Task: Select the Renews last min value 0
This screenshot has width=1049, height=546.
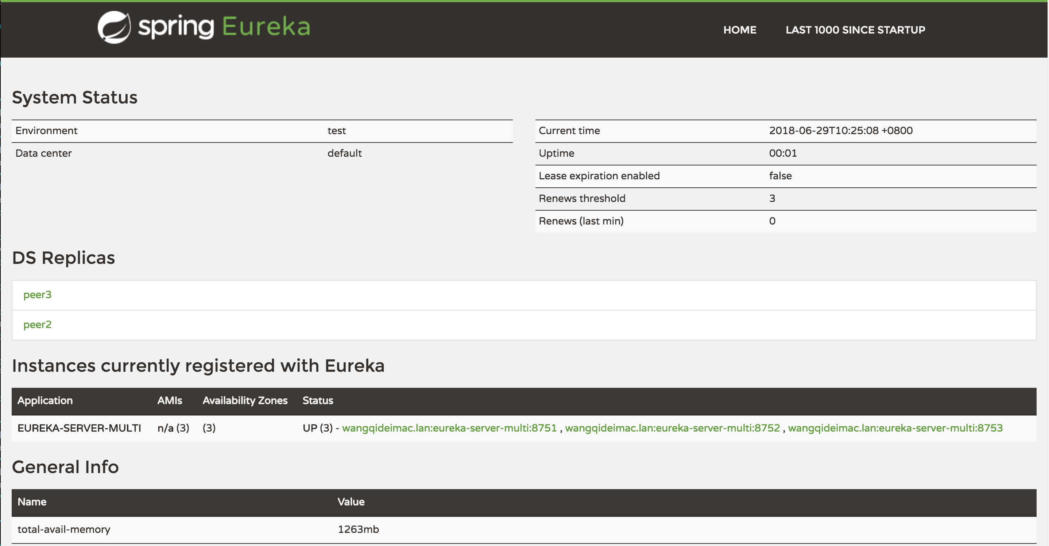Action: point(772,221)
